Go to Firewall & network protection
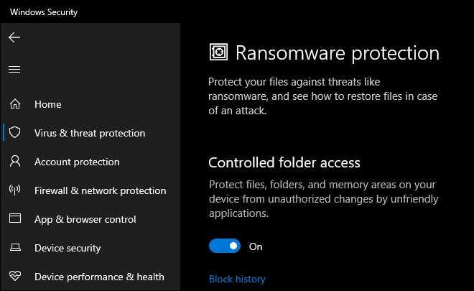 pos(101,190)
